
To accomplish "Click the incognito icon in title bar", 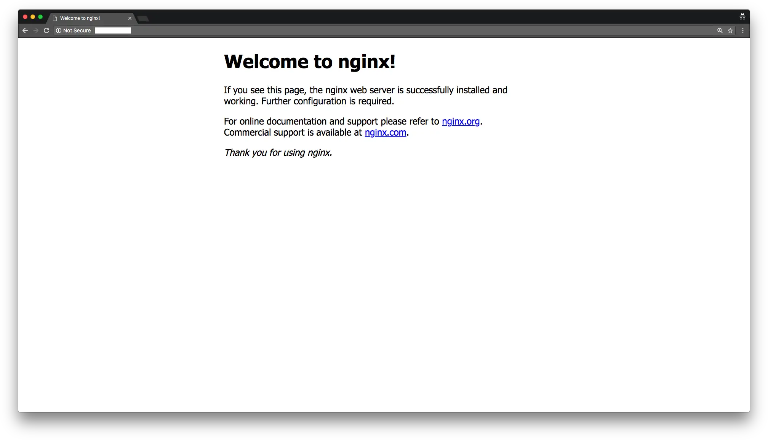I will click(x=742, y=17).
